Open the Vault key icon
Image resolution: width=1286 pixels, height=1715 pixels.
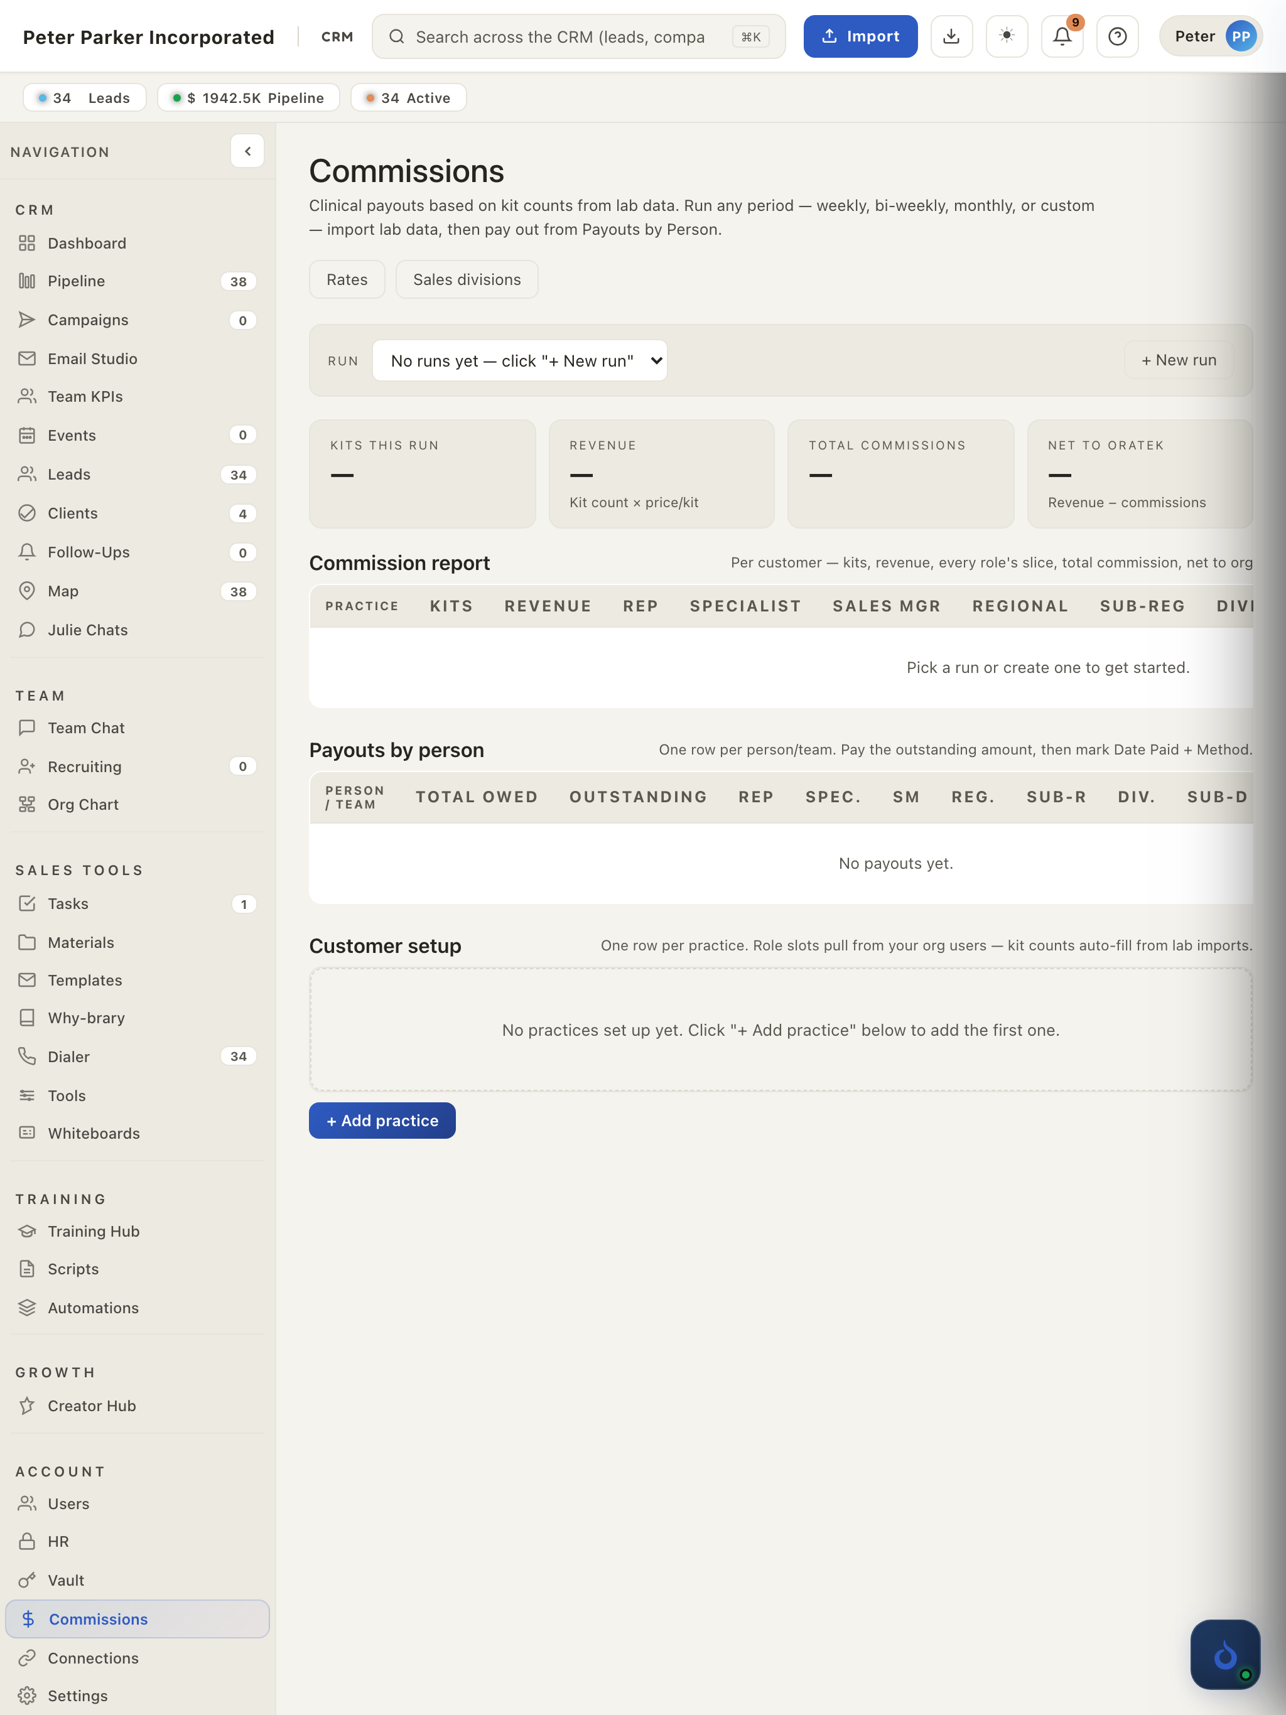click(27, 1580)
